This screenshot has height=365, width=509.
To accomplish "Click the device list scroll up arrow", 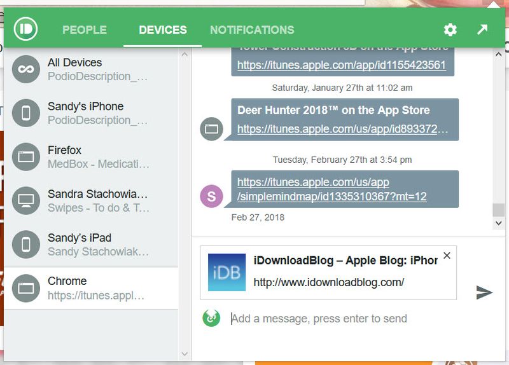I will click(185, 54).
